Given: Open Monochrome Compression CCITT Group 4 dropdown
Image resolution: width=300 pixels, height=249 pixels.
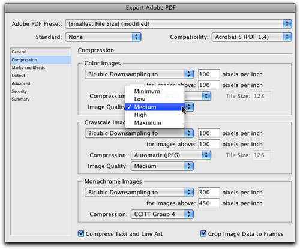Looking at the screenshot, I should click(x=162, y=214).
